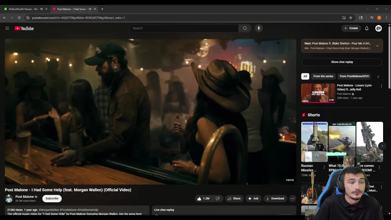Open more actions menu beside Download

(292, 199)
